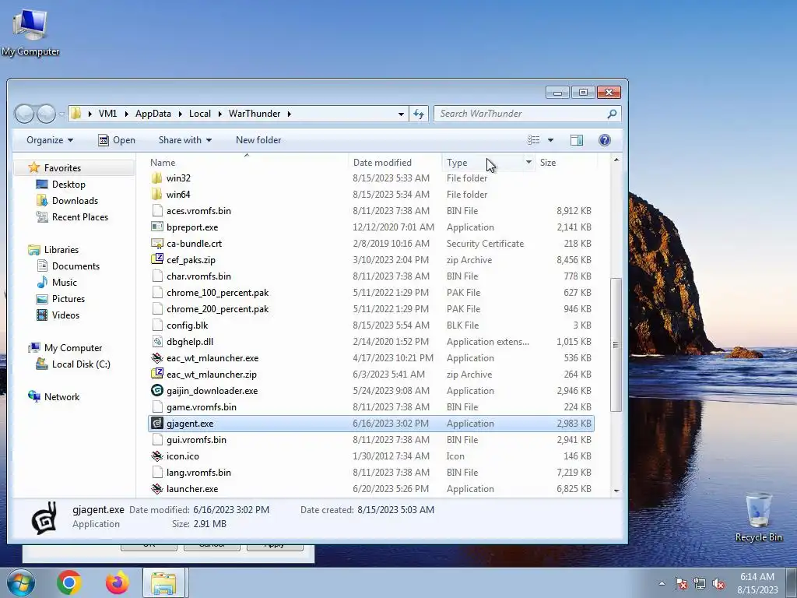Sort by the Size column header
Screen dimensions: 797x598
tap(567, 162)
